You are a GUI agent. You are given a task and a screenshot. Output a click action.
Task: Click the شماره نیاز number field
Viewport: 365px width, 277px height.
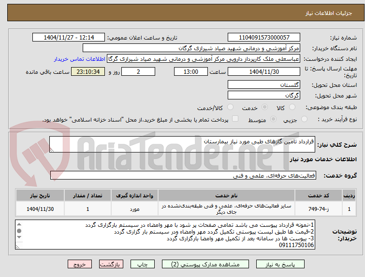click(264, 38)
